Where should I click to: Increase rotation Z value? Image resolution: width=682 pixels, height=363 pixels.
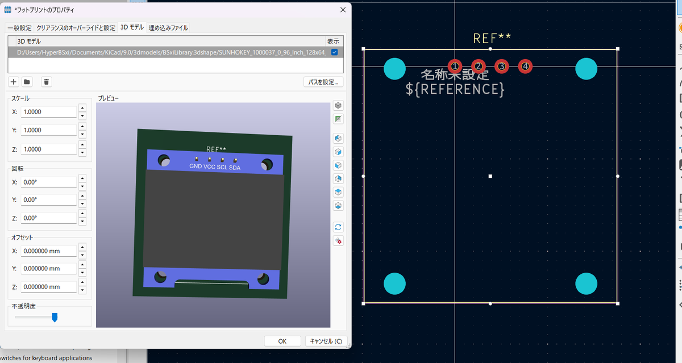coord(82,214)
